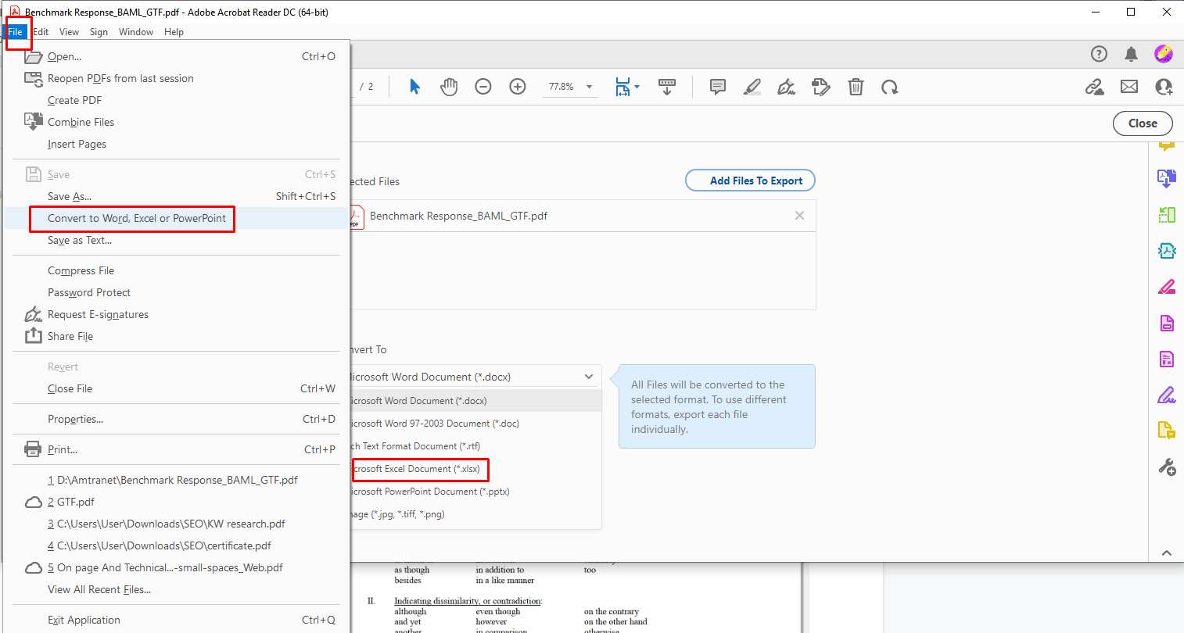Add a sticky note comment
This screenshot has height=633, width=1184.
pos(717,87)
